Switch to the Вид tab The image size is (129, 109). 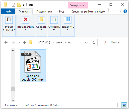click(62, 11)
